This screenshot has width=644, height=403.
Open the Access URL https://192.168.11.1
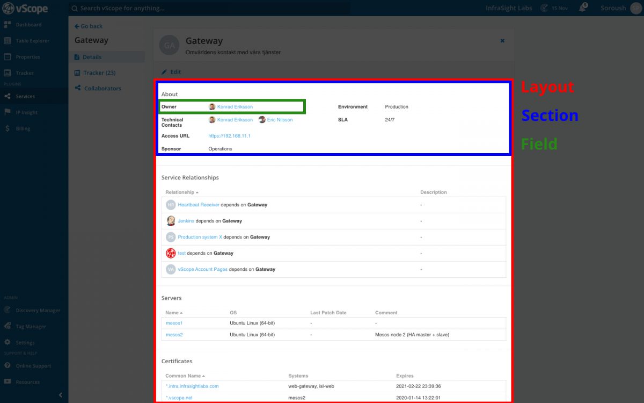click(x=230, y=136)
